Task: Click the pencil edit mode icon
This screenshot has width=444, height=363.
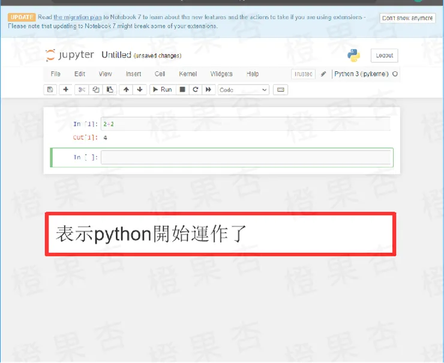Action: pyautogui.click(x=323, y=74)
